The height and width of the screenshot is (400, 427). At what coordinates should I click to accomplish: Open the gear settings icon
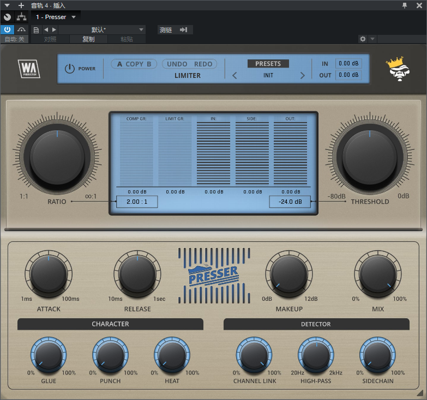pos(363,39)
